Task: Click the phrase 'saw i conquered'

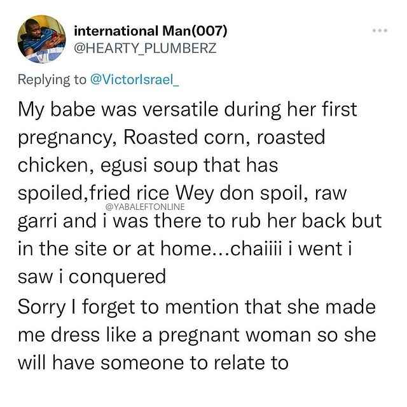Action: pyautogui.click(x=92, y=277)
